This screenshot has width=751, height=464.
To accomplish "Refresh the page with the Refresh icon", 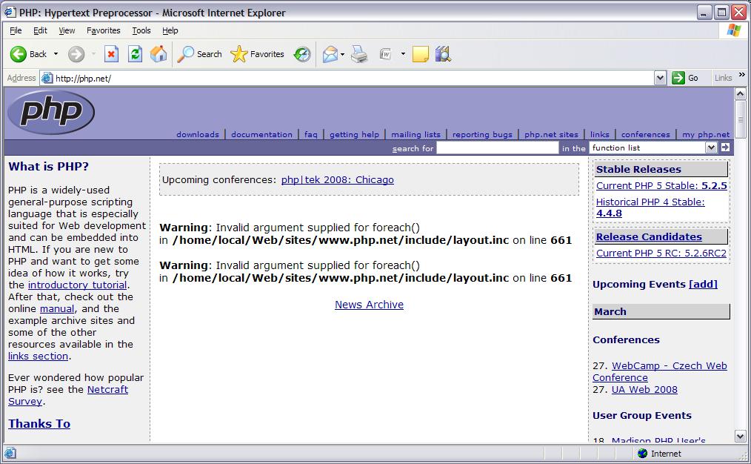I will pyautogui.click(x=135, y=54).
